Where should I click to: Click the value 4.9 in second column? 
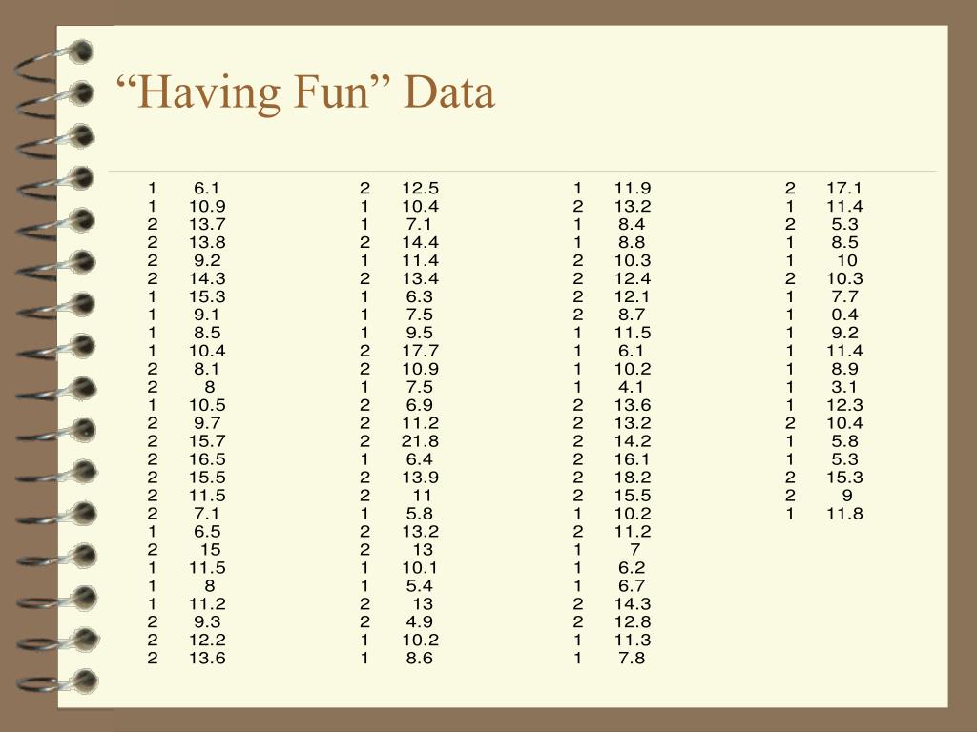tap(420, 621)
